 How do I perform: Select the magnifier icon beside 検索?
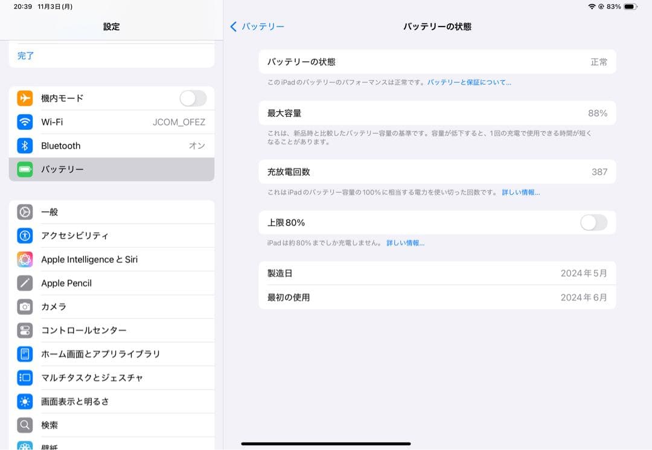[24, 425]
